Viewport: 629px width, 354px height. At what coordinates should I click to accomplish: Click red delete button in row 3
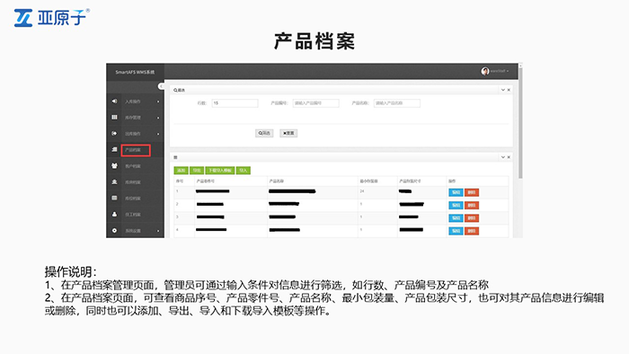point(472,218)
